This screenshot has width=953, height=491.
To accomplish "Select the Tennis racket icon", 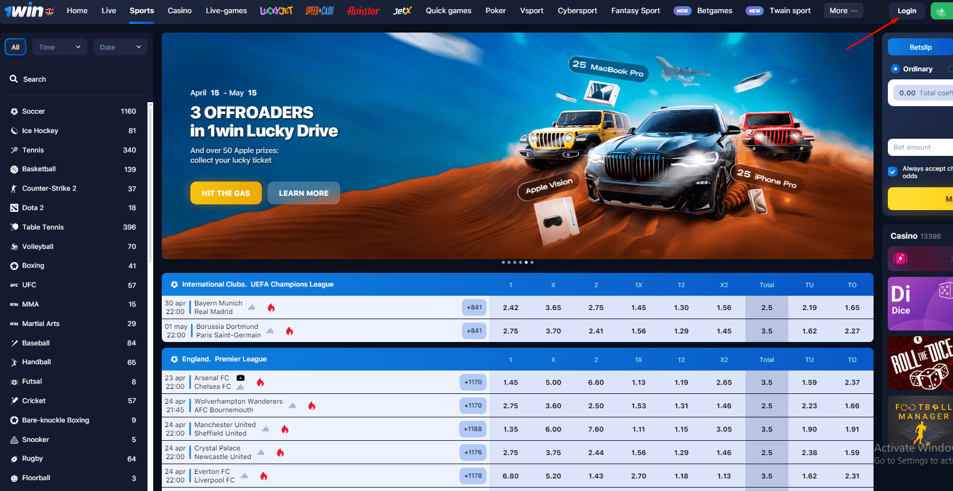I will pos(14,150).
